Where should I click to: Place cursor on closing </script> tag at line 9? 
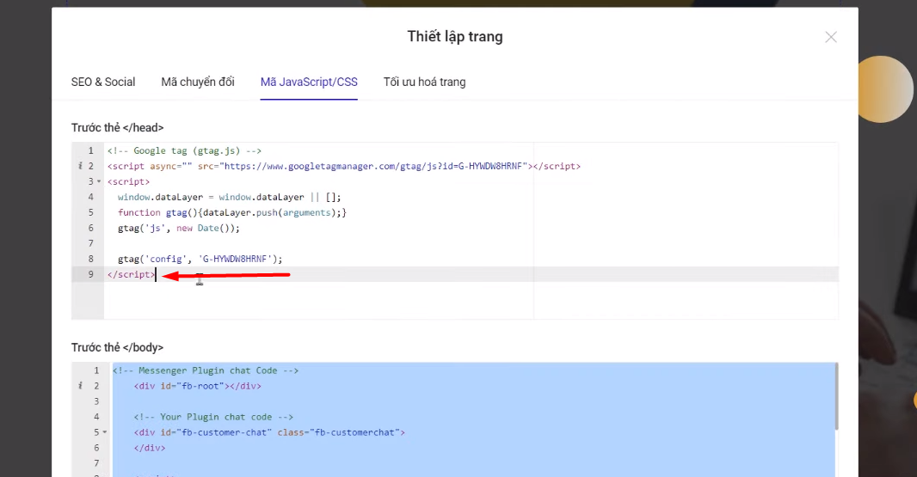132,275
